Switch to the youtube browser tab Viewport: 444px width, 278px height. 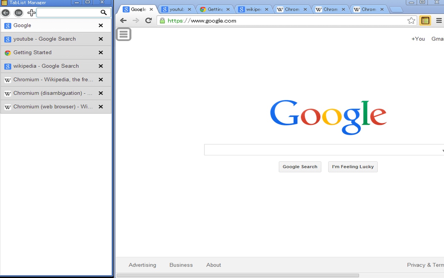tap(176, 9)
